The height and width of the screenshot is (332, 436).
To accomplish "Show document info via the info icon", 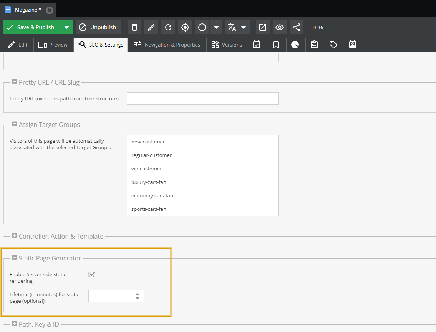I will 202,27.
